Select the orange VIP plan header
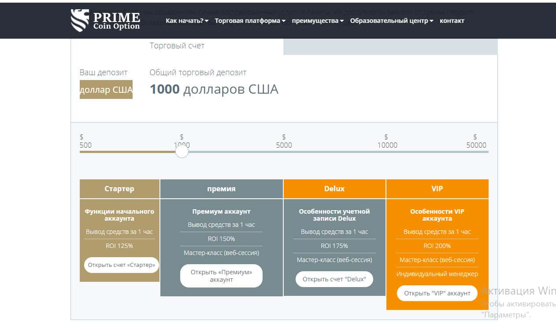The height and width of the screenshot is (324, 556). pos(437,189)
